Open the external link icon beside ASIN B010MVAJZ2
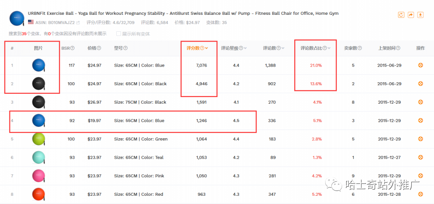The width and height of the screenshot is (434, 204). [x=78, y=23]
